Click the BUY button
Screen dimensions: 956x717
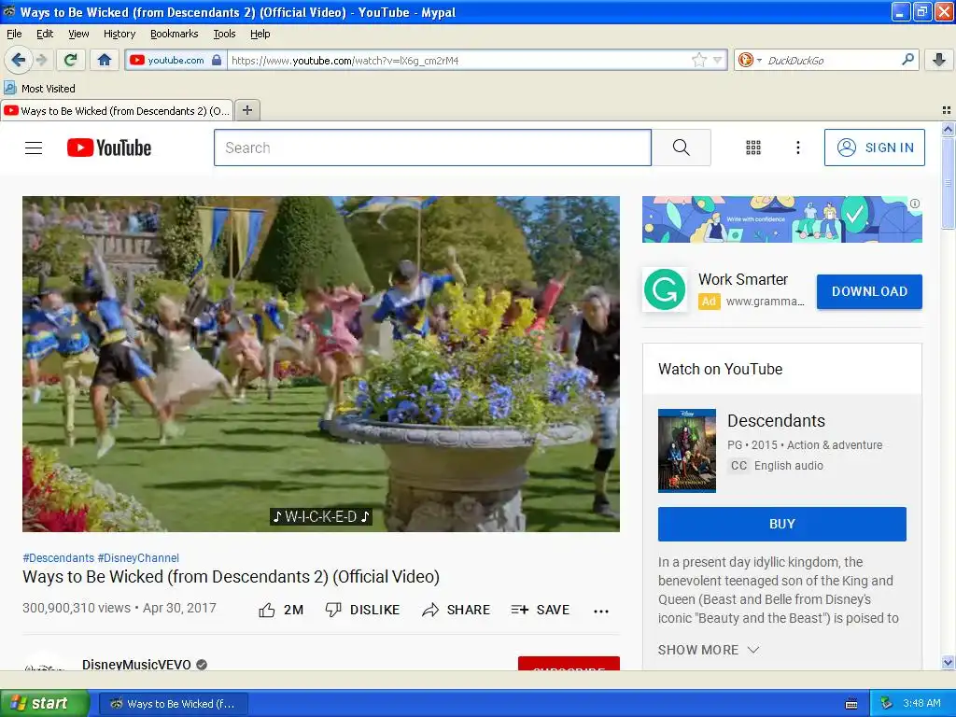782,524
